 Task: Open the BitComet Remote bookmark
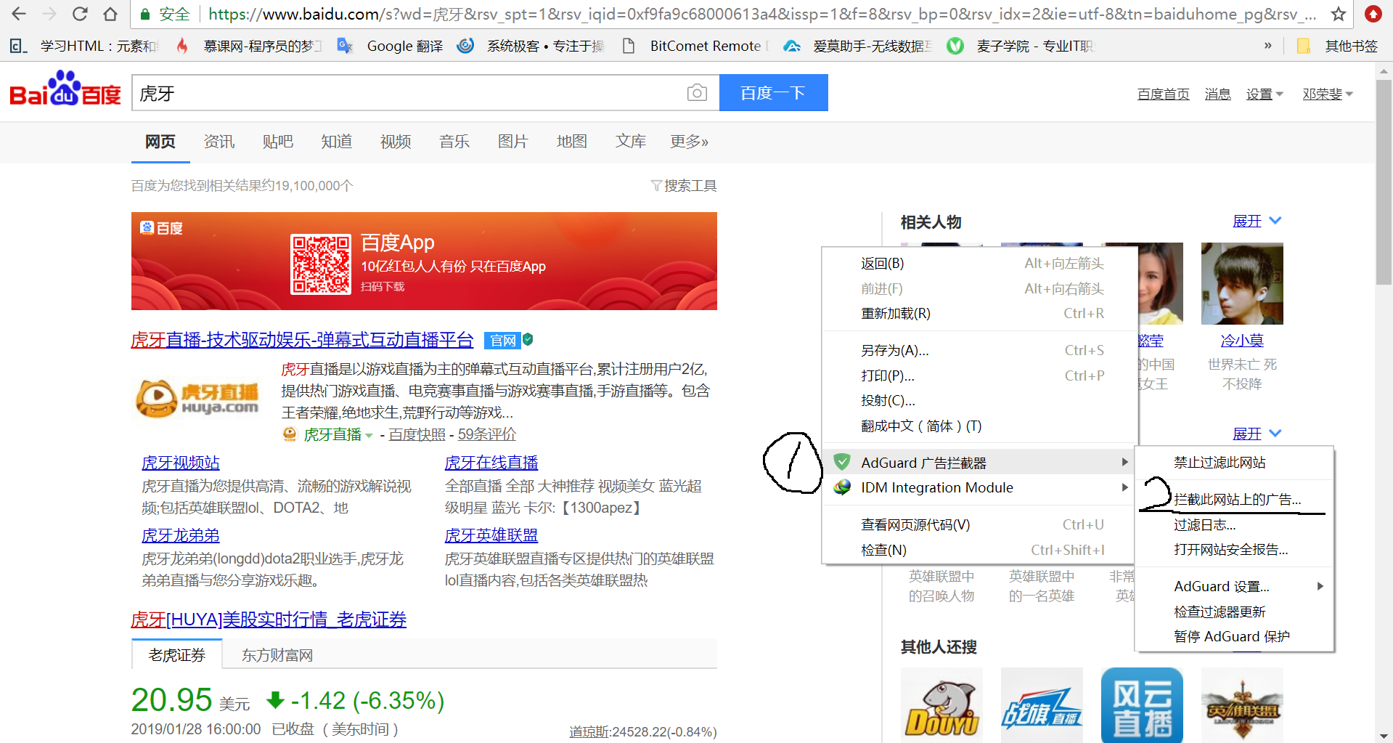(695, 46)
